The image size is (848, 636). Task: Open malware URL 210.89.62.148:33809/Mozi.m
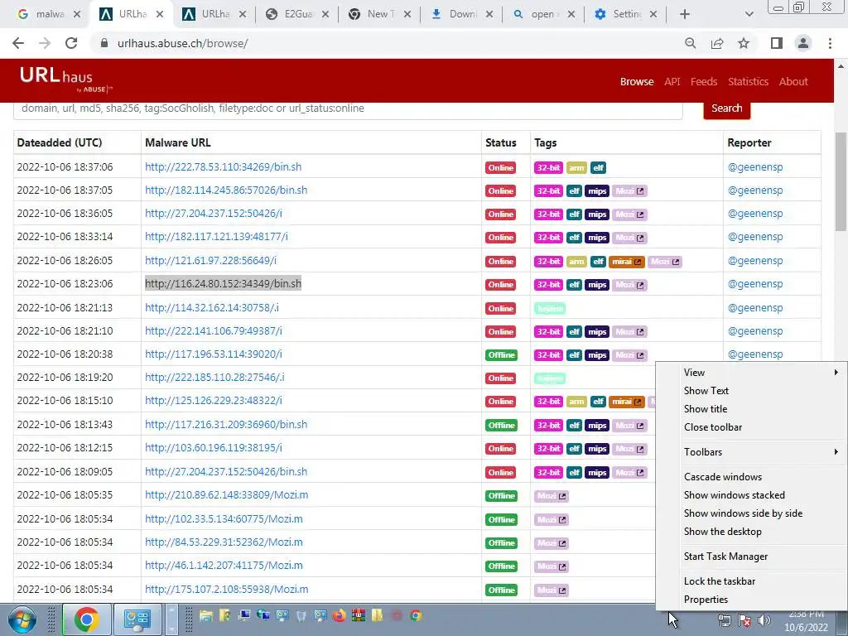click(x=227, y=495)
